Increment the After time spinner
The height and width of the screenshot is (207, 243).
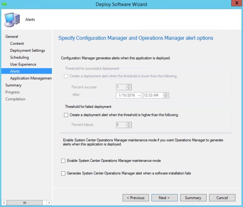pyautogui.click(x=166, y=94)
